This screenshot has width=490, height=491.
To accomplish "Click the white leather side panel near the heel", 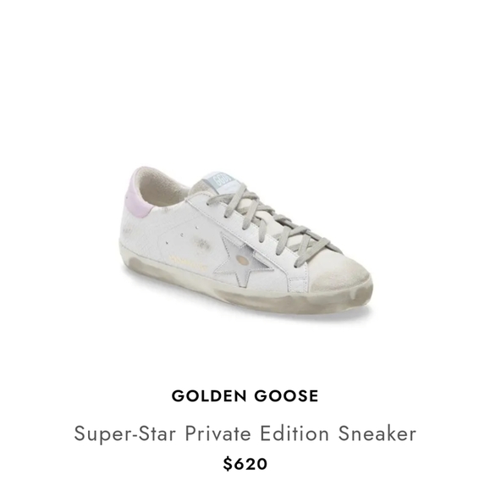I will 147,232.
